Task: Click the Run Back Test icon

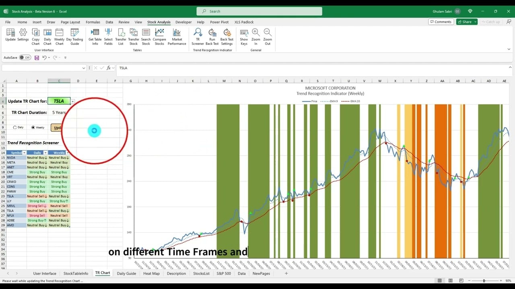Action: tap(212, 37)
